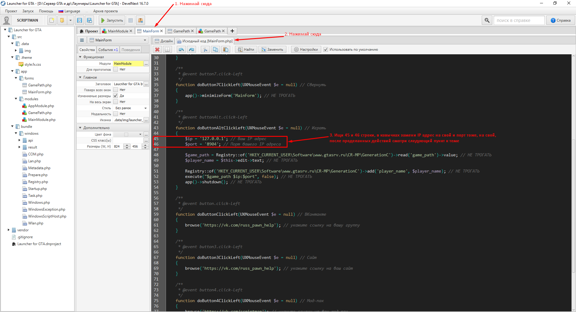Toggle the 'Модальность' checkbox
Image resolution: width=576 pixels, height=312 pixels.
(x=116, y=114)
